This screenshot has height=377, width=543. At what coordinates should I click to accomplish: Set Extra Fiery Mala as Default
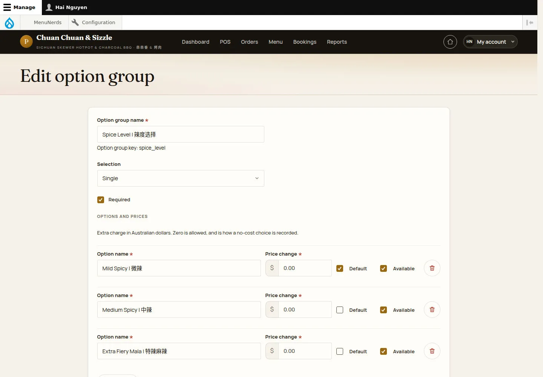pos(340,351)
